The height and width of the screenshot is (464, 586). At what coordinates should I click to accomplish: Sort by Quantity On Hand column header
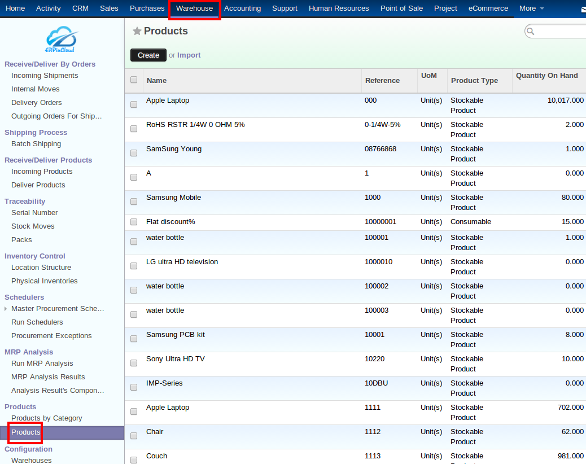tap(546, 76)
